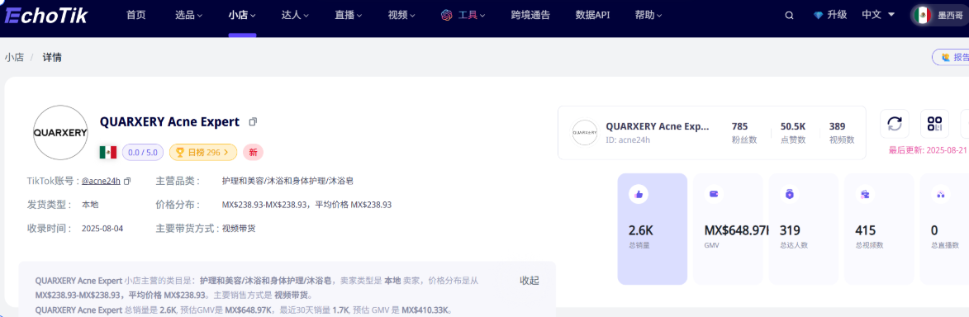Go to 首页 home page

point(136,16)
